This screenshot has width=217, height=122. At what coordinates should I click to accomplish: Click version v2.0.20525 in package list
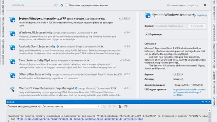coord(124,19)
